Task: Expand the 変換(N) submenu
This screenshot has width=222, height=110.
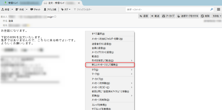Action: coord(110,96)
